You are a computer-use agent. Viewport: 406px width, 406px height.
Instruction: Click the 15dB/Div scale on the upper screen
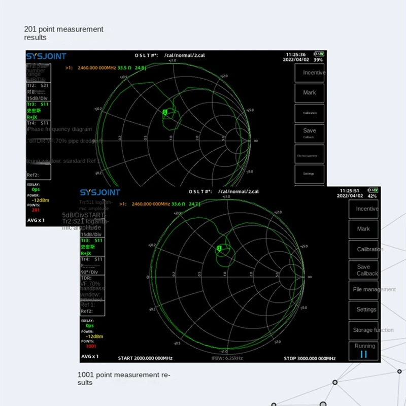coord(37,98)
